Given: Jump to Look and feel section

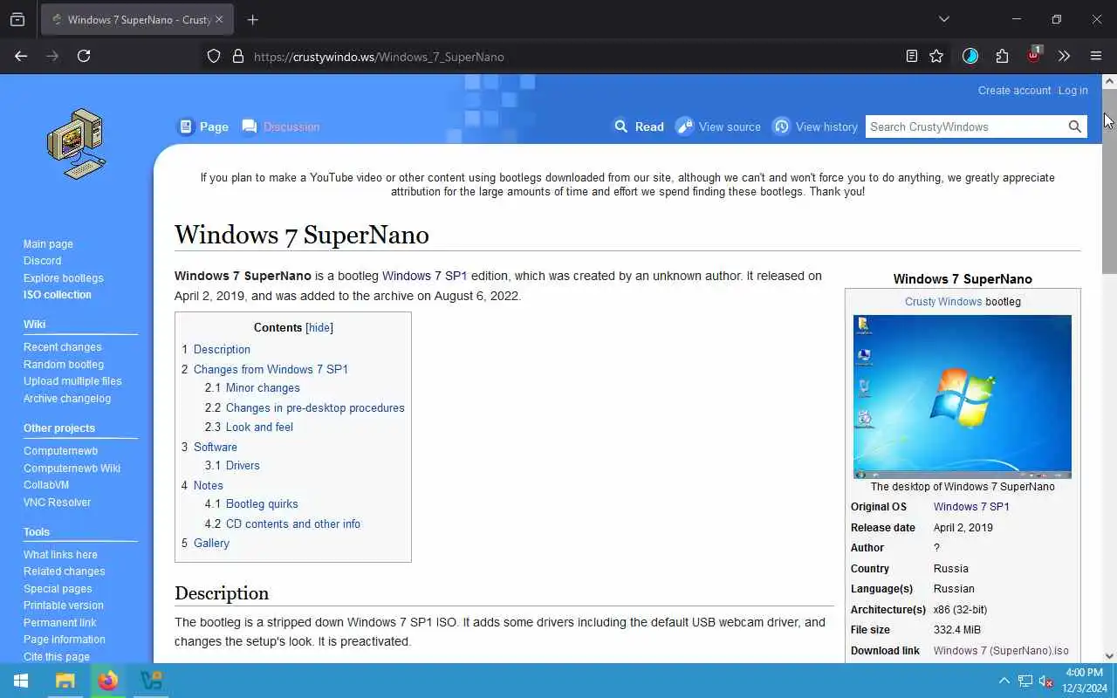Looking at the screenshot, I should 259,427.
